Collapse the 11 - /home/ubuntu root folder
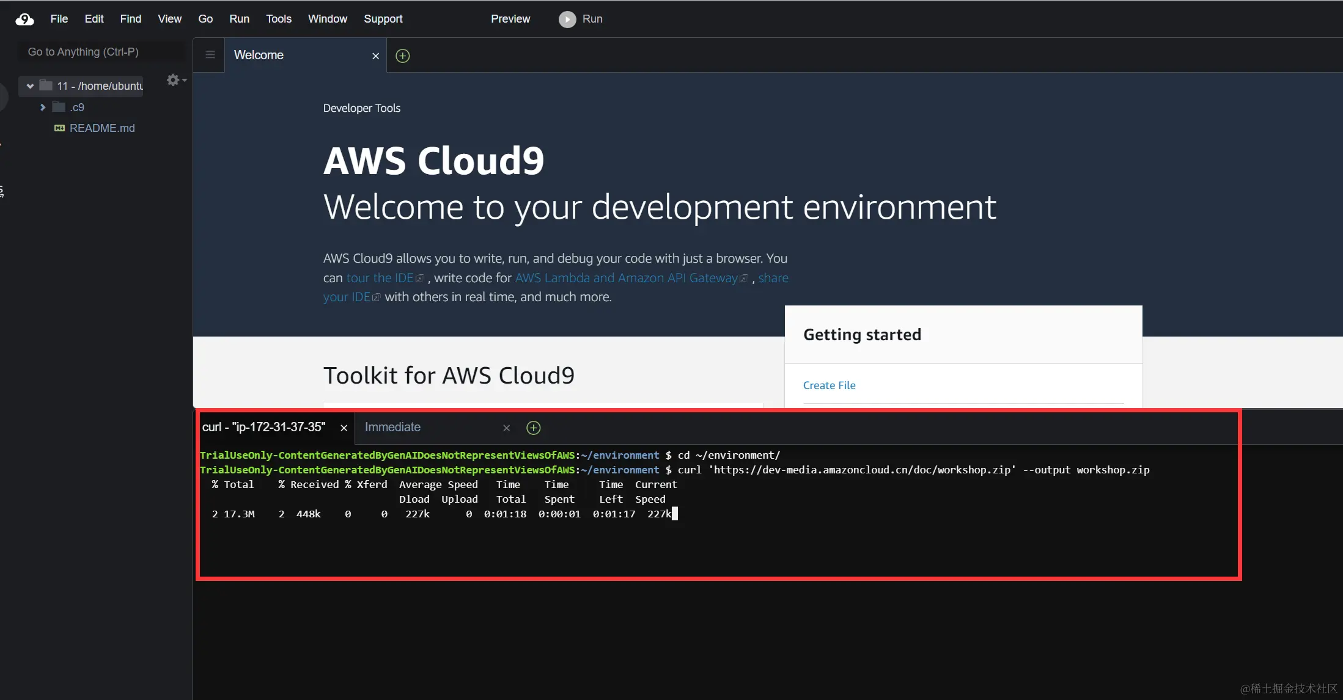1343x700 pixels. (30, 86)
